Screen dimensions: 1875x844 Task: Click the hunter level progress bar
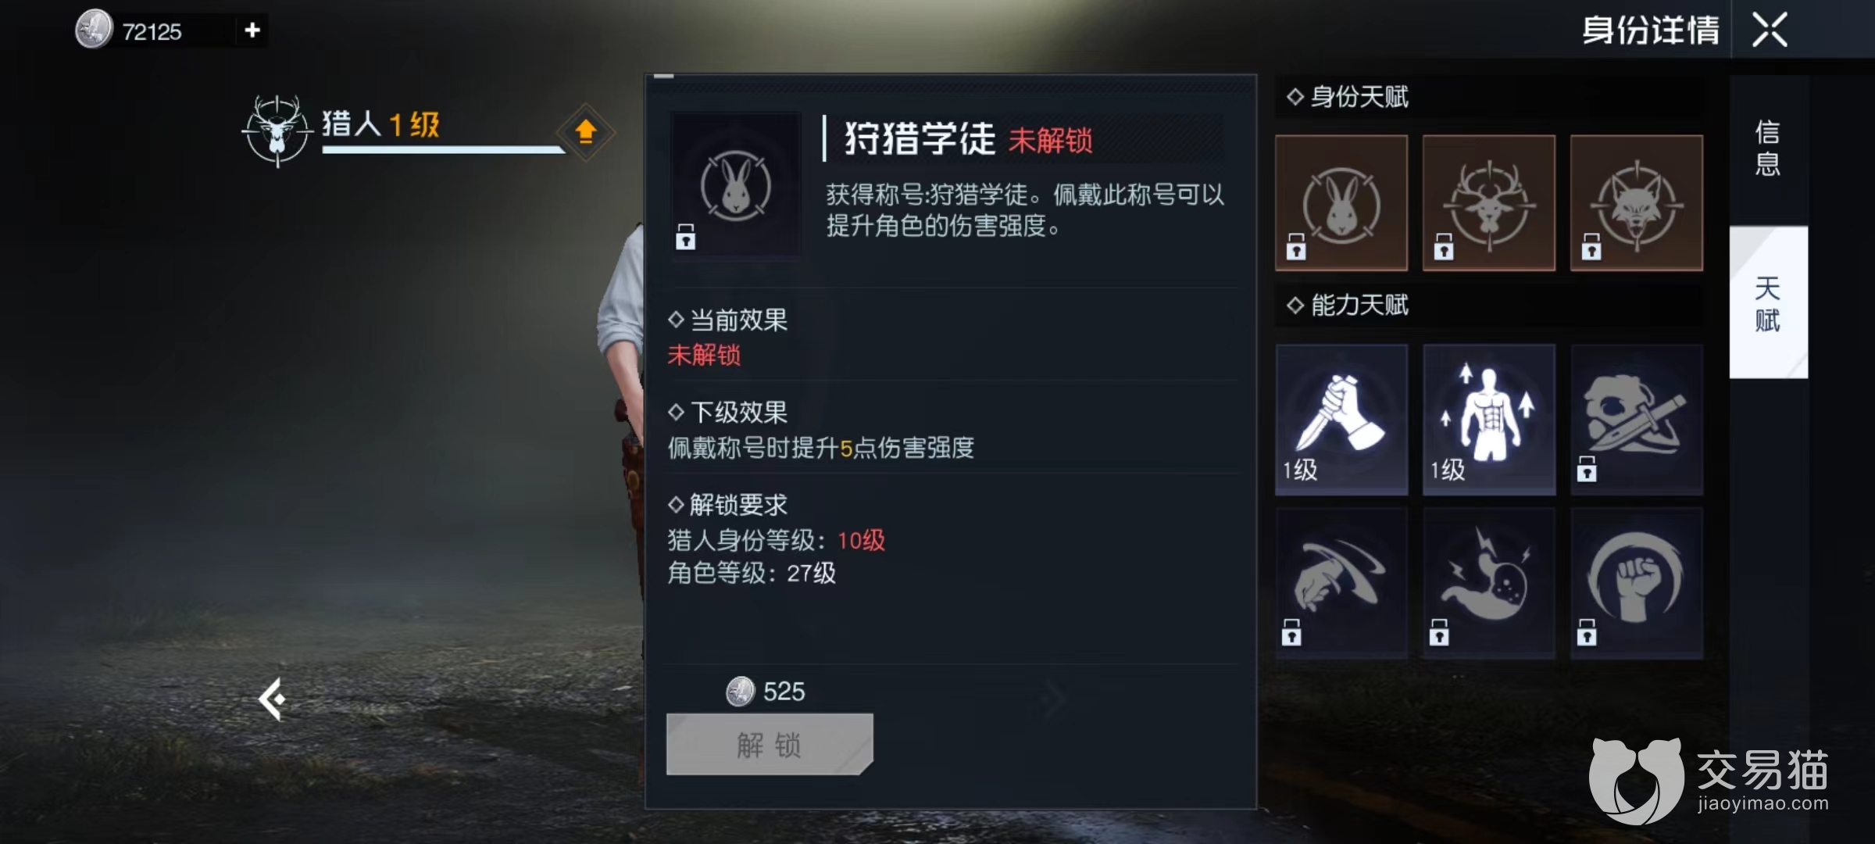443,149
